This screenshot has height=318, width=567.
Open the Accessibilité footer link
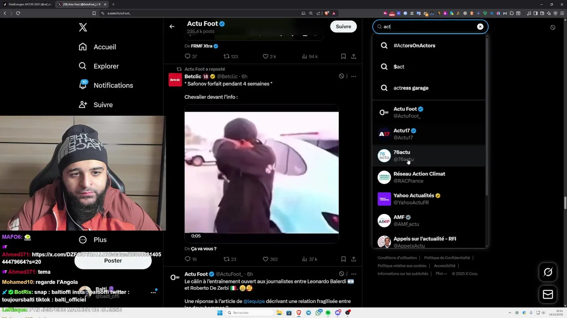444,266
